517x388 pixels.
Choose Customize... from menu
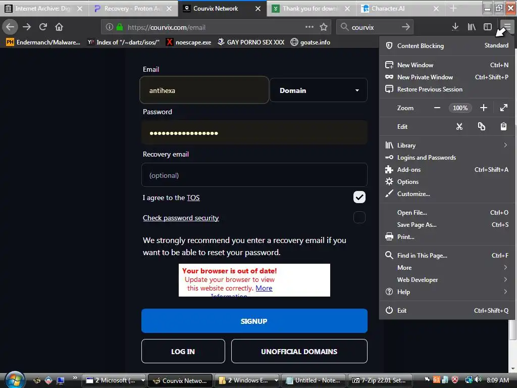tap(447, 194)
